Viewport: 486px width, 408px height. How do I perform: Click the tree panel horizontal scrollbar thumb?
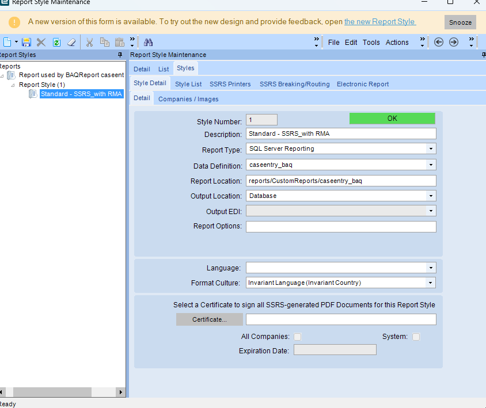click(x=52, y=392)
